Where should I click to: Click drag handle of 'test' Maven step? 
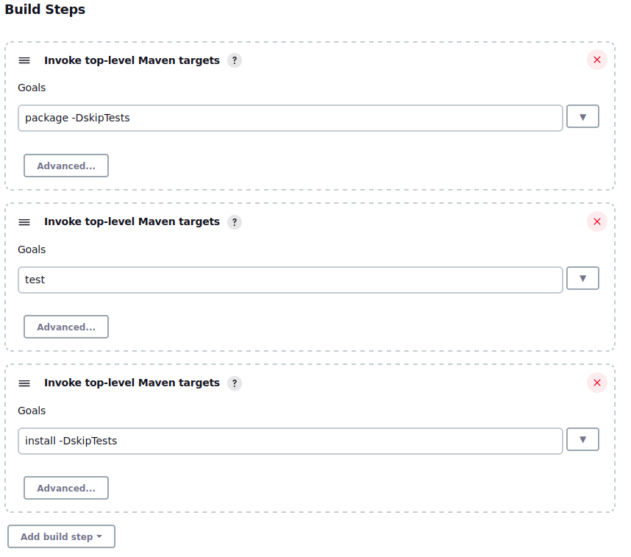pos(24,221)
